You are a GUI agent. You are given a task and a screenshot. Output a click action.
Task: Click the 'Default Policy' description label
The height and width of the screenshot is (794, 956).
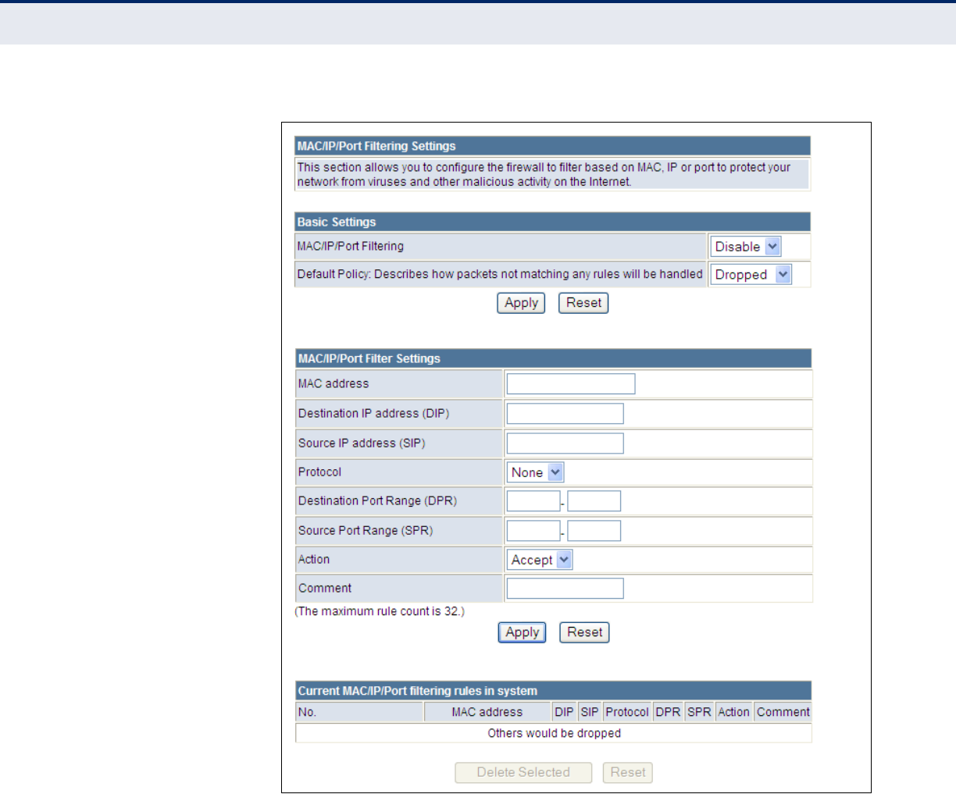(500, 274)
